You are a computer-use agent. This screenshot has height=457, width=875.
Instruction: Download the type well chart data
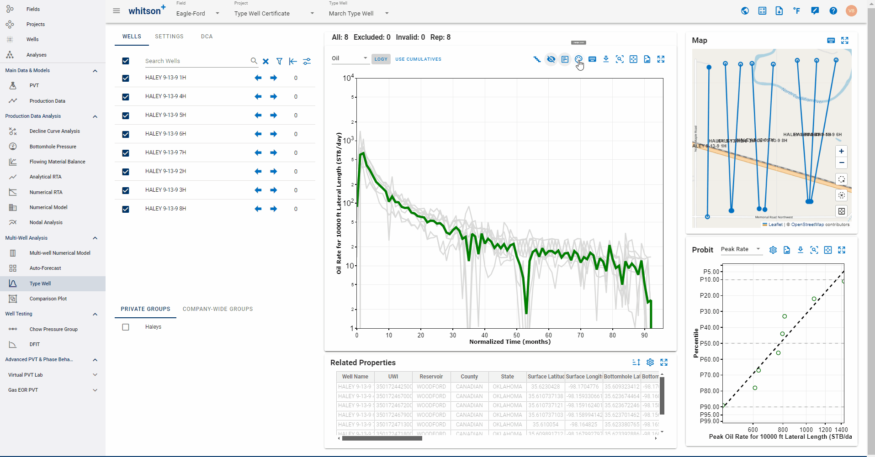[x=606, y=59]
